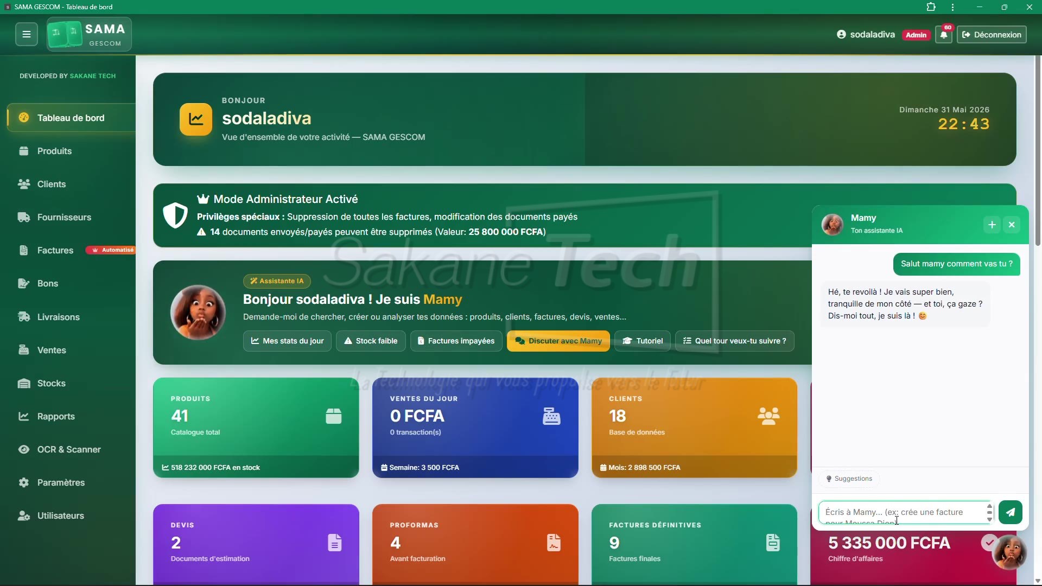Click the SAMA GESCOM logo
1042x586 pixels.
[x=89, y=34]
